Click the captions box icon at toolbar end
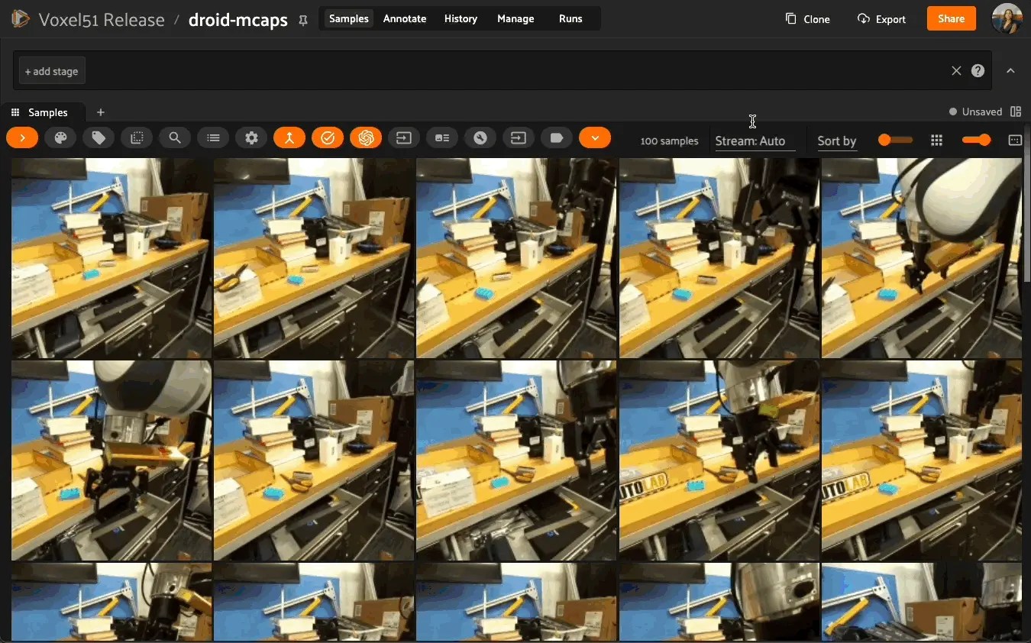 click(x=1015, y=141)
